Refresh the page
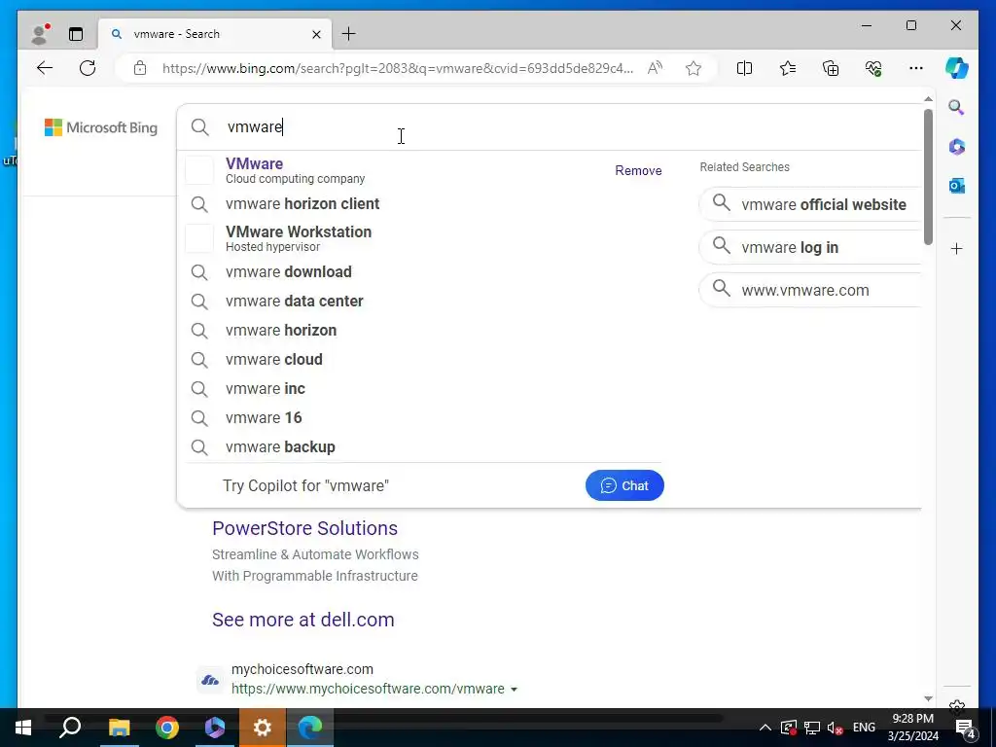 [88, 68]
